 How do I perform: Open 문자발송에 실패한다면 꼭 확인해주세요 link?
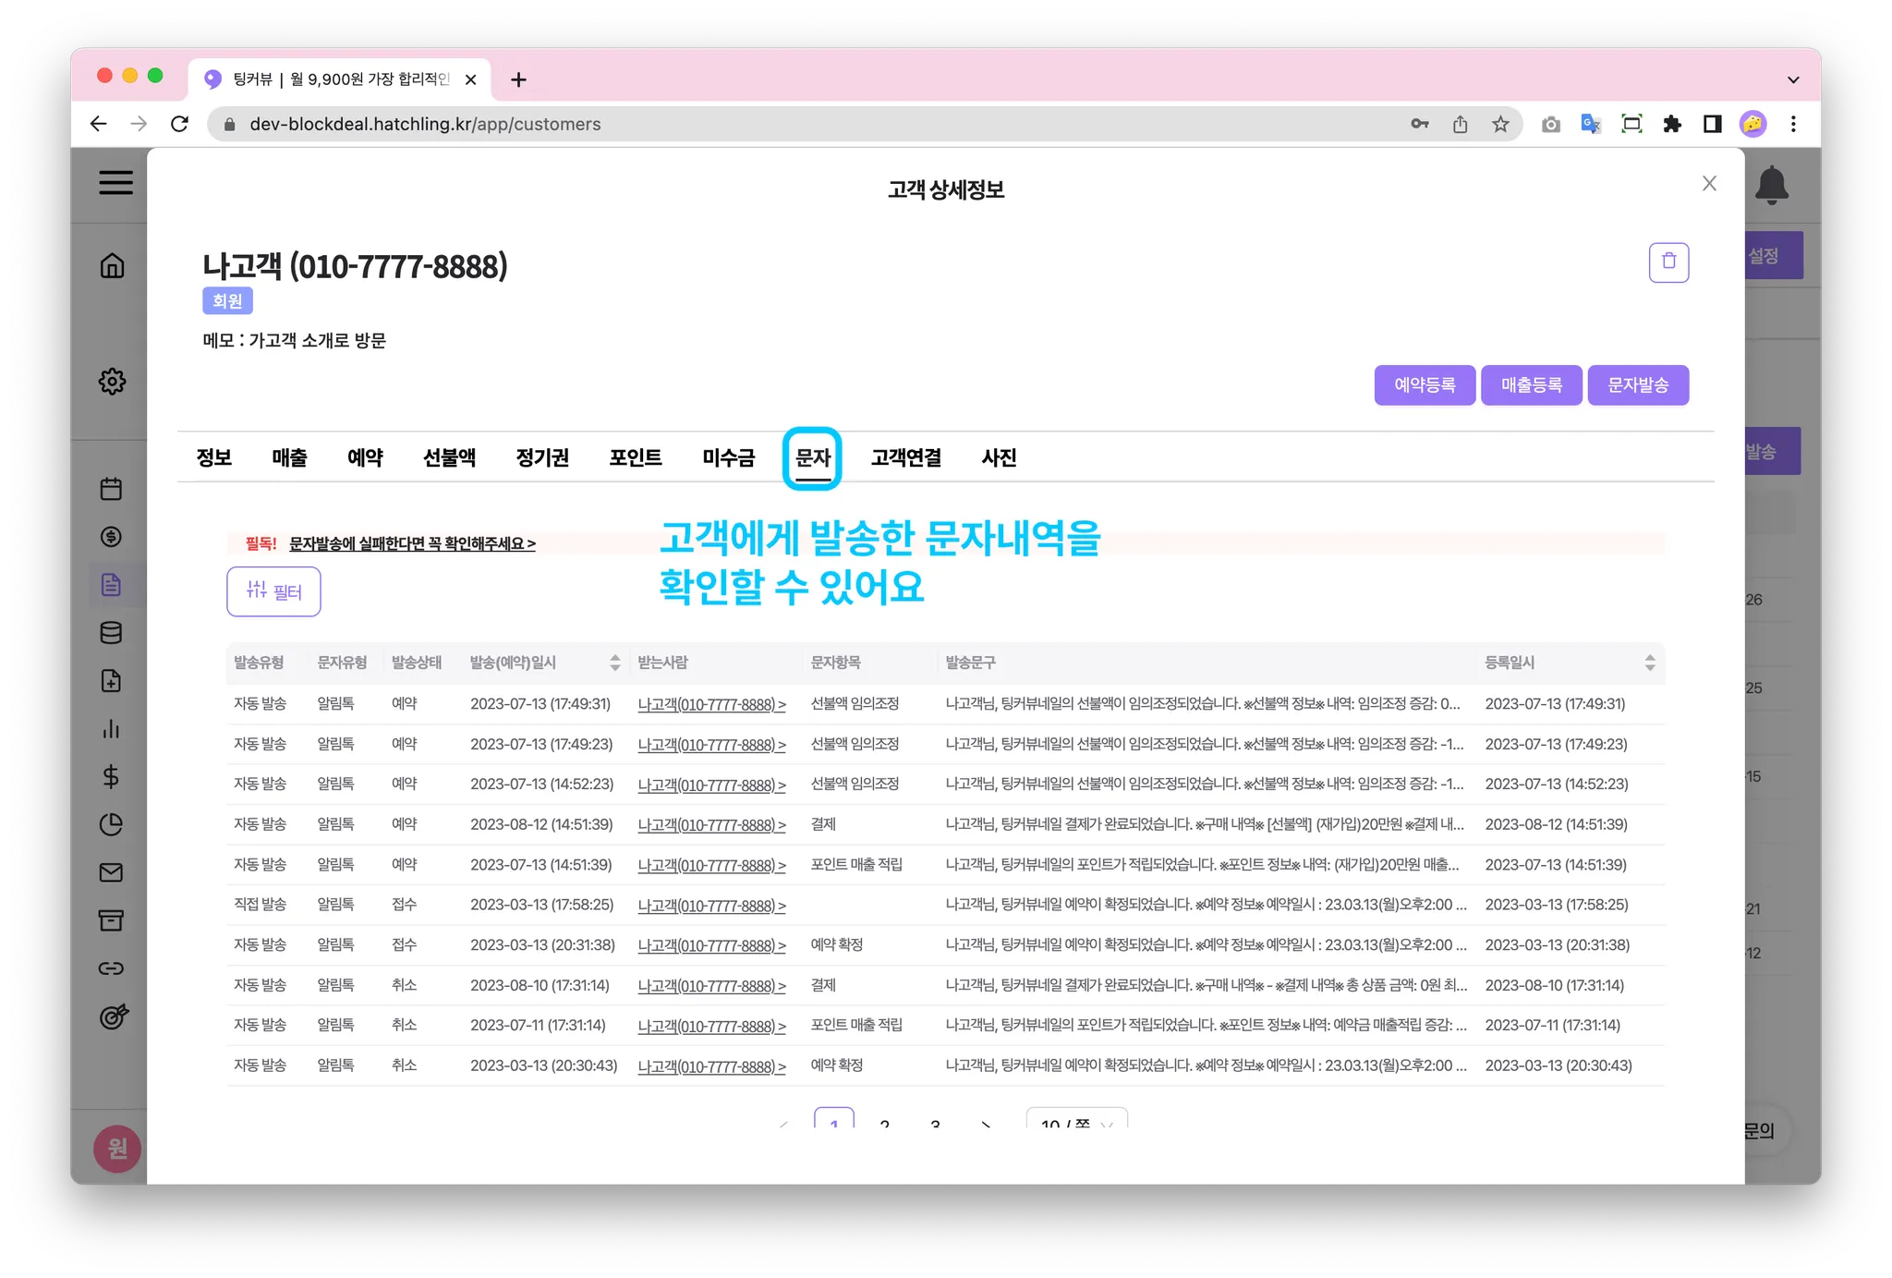412,543
